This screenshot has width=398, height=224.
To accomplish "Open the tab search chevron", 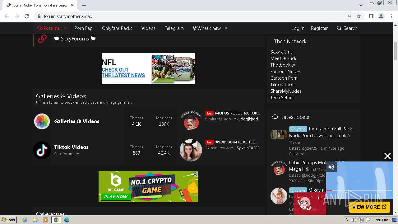I will 361,5.
